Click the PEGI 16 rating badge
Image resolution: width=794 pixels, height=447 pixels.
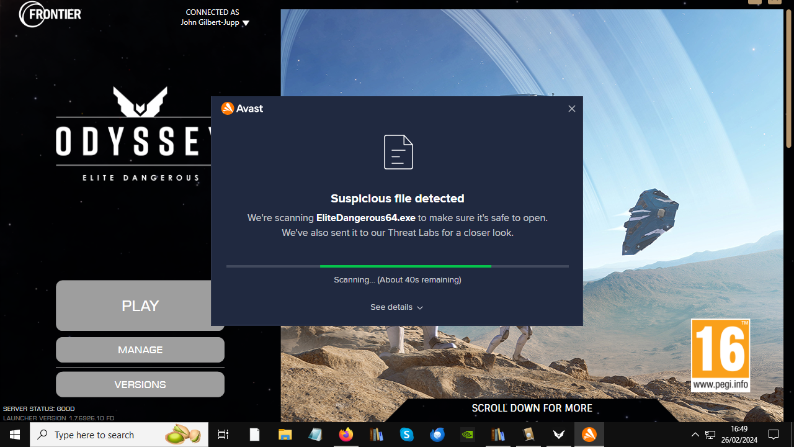(x=720, y=355)
